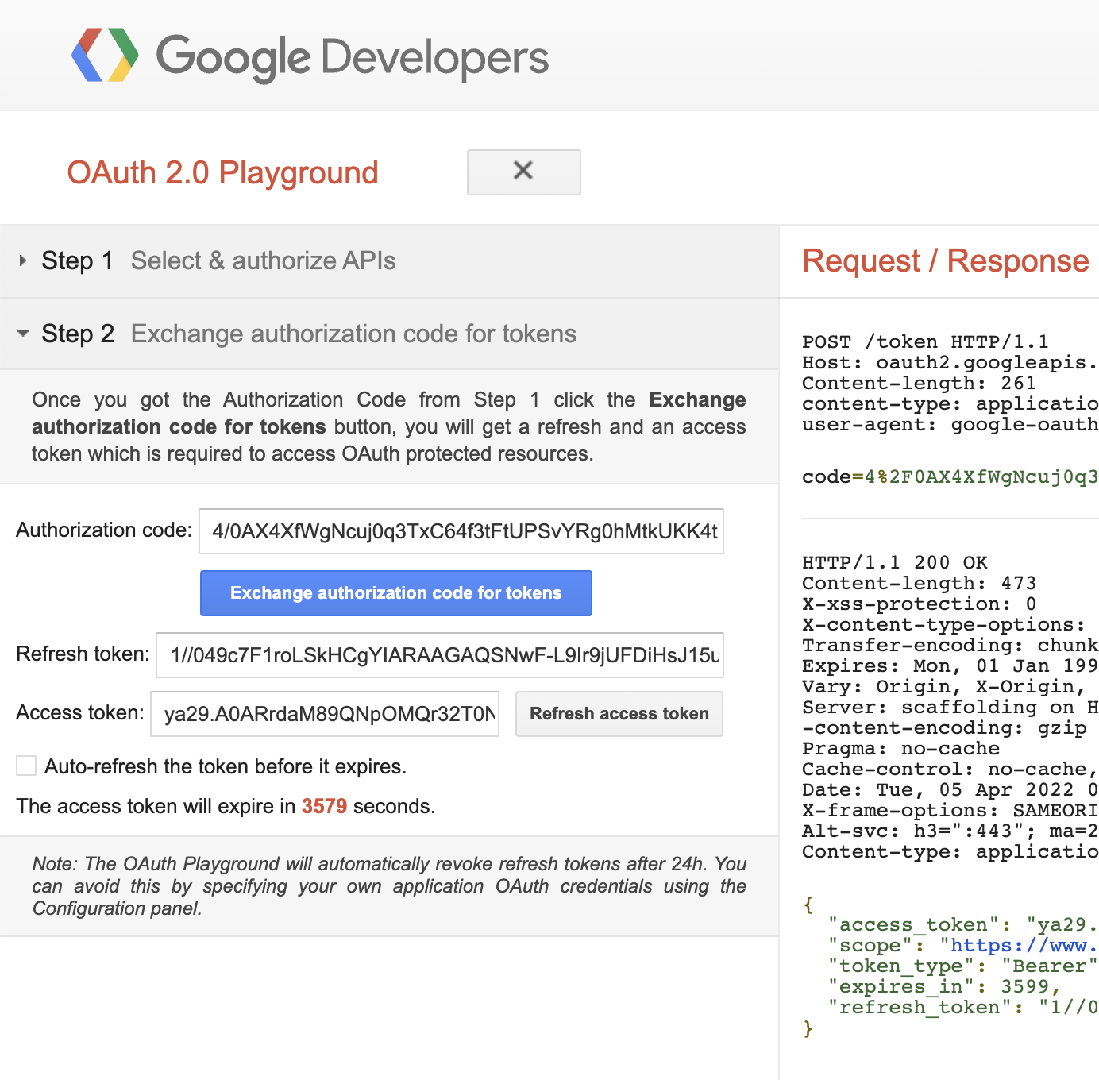Click the X close button beside the Playground title
This screenshot has width=1099, height=1080.
(524, 172)
